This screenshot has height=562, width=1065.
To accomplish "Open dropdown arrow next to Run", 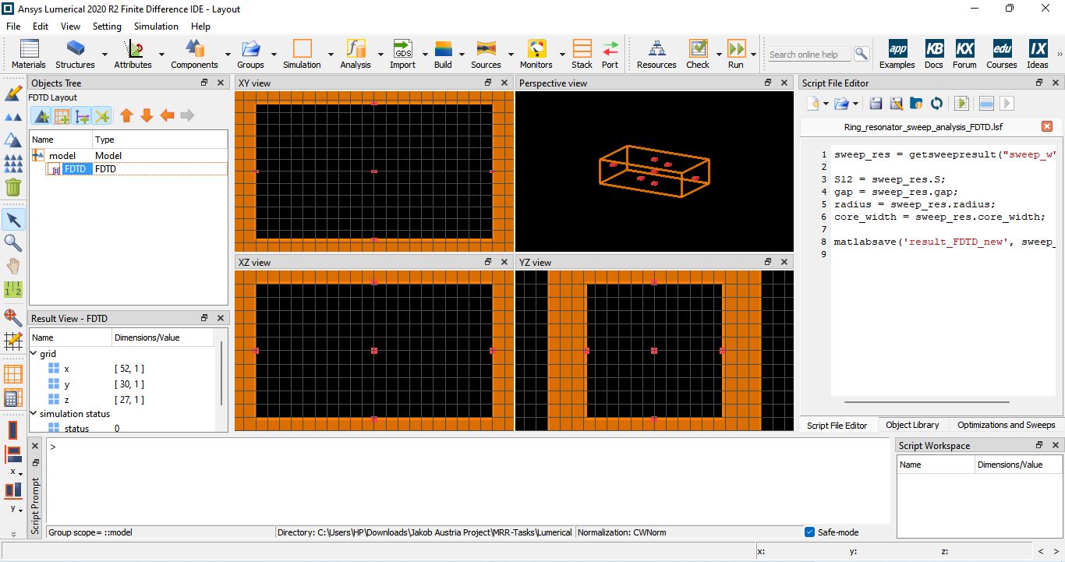I will pos(753,55).
